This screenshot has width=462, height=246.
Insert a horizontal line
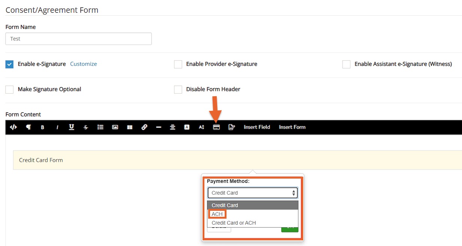pyautogui.click(x=158, y=127)
